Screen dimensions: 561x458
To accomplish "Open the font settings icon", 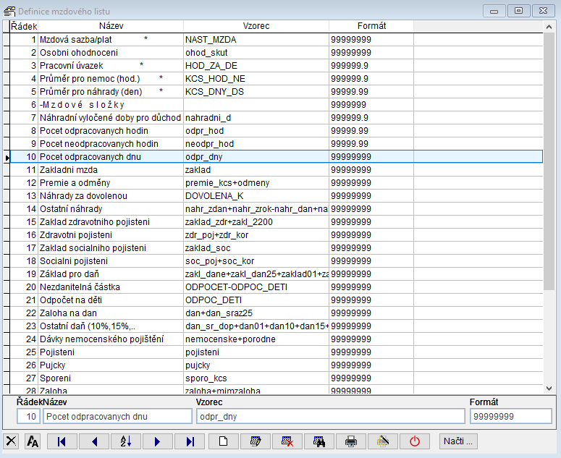I will [x=33, y=441].
